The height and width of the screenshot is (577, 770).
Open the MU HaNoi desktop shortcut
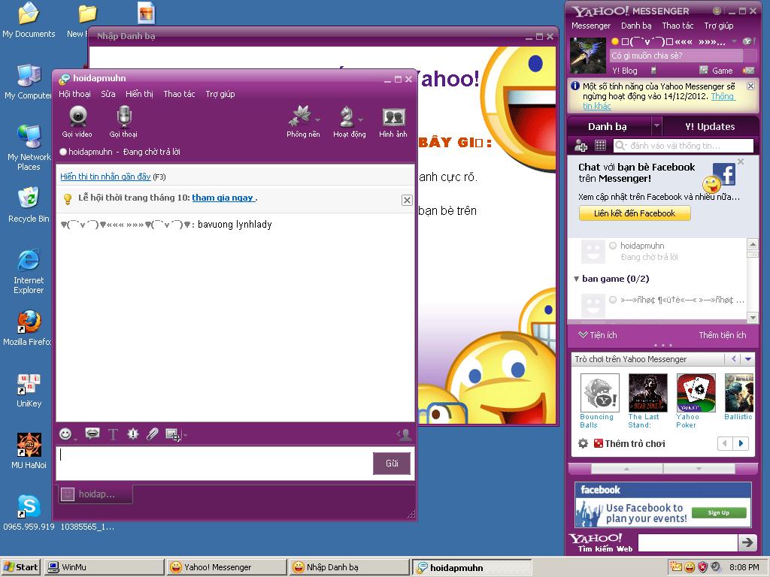(29, 445)
